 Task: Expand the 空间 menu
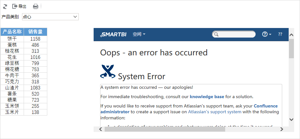[x=139, y=34]
